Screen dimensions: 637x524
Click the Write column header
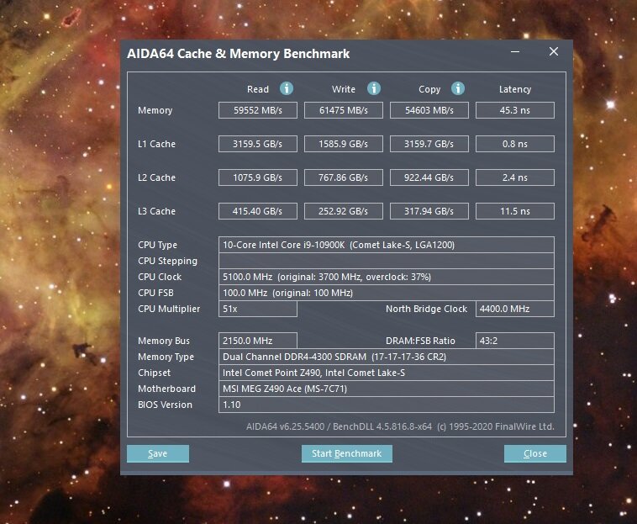point(343,89)
